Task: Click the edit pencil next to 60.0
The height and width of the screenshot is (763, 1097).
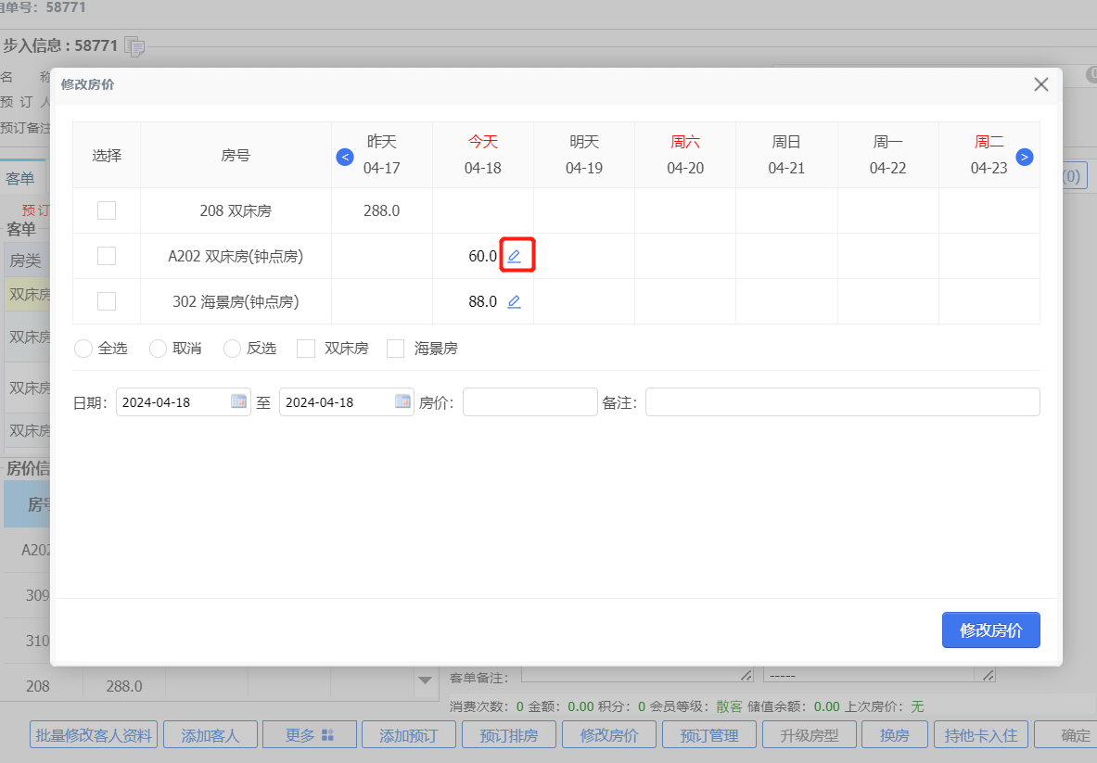Action: [x=515, y=256]
